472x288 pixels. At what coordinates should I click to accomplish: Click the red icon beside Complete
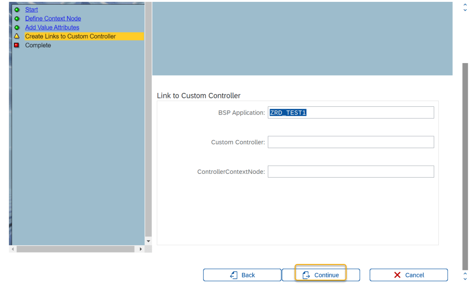(17, 45)
